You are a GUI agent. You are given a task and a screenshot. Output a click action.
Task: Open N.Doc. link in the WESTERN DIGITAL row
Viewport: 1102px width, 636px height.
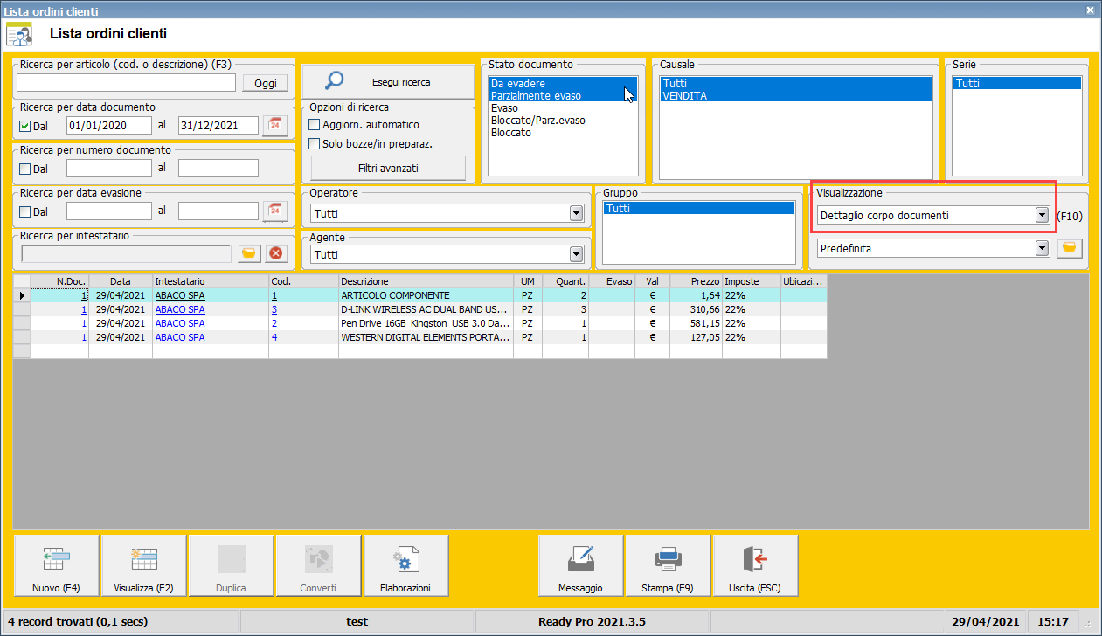[84, 337]
